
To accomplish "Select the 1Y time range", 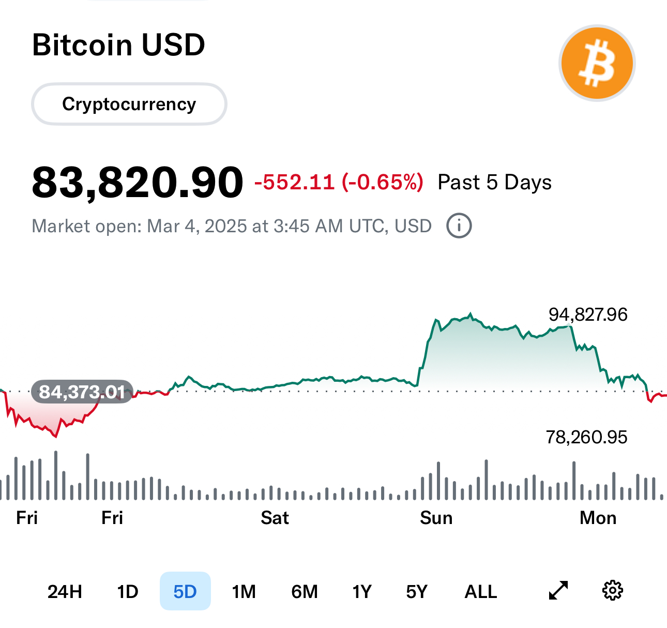I will click(x=362, y=591).
